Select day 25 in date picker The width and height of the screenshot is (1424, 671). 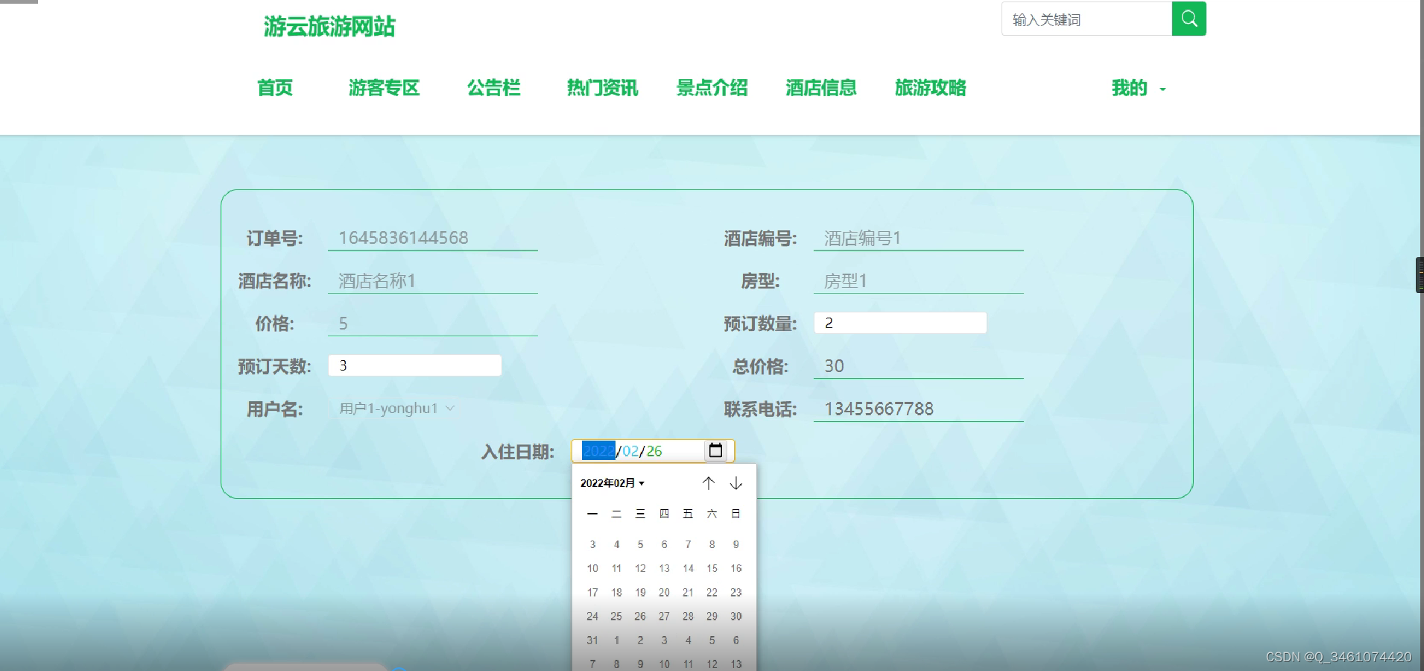[616, 616]
